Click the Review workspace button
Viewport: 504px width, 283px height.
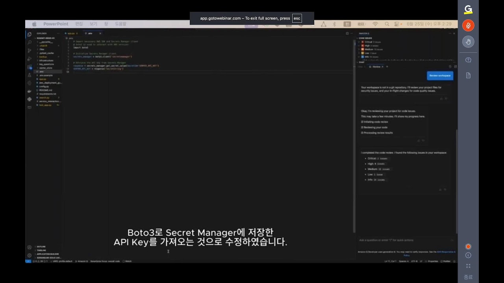point(440,75)
